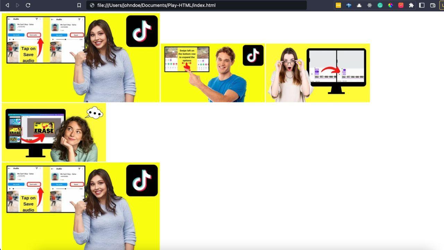Click the globe site info icon
The width and height of the screenshot is (444, 250).
[x=92, y=5]
